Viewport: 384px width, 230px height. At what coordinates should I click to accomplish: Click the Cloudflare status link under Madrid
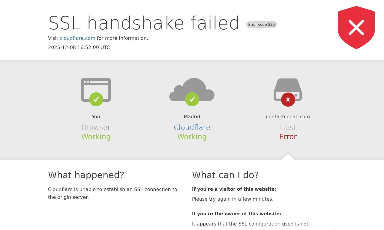[x=192, y=128]
